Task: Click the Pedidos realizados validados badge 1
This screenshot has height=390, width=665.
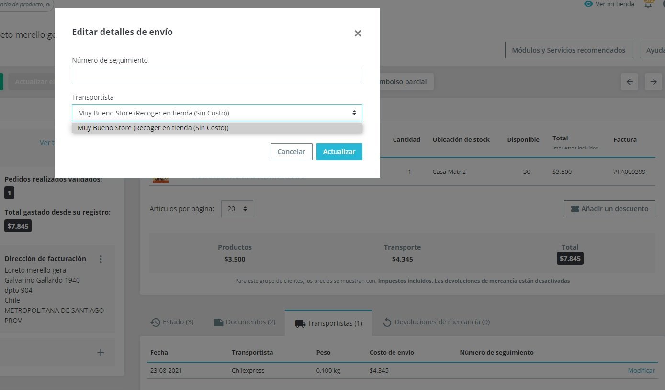Action: (10, 193)
